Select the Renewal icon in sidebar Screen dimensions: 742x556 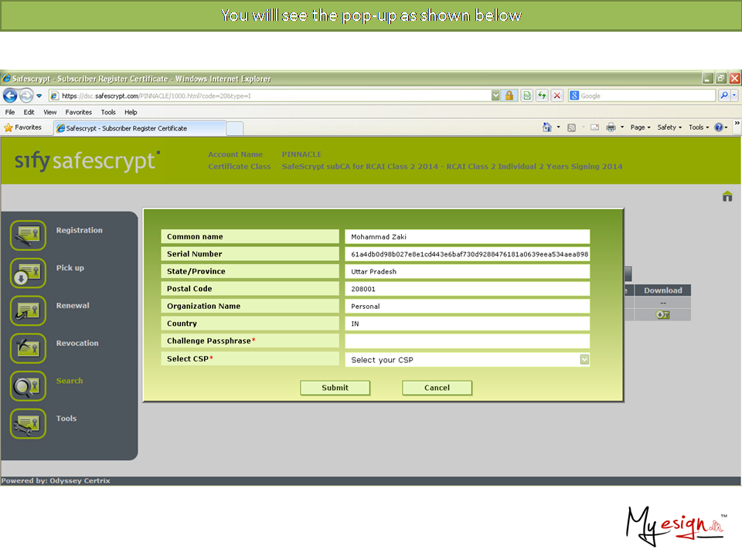click(x=28, y=310)
